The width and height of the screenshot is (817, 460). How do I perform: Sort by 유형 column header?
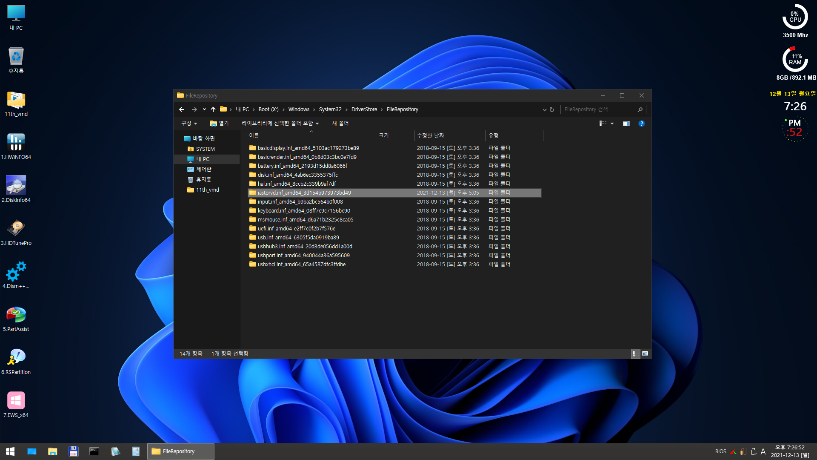point(514,135)
